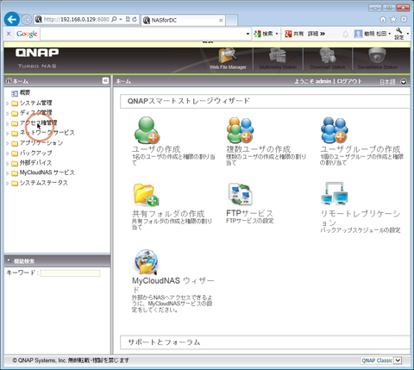
Task: Open the リモートレプリケーション icon
Action: point(335,193)
